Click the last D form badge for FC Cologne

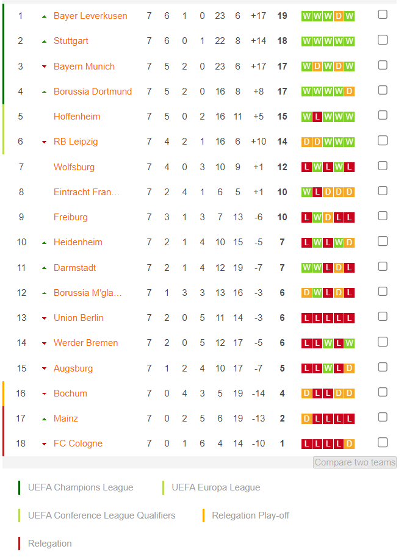tap(349, 444)
